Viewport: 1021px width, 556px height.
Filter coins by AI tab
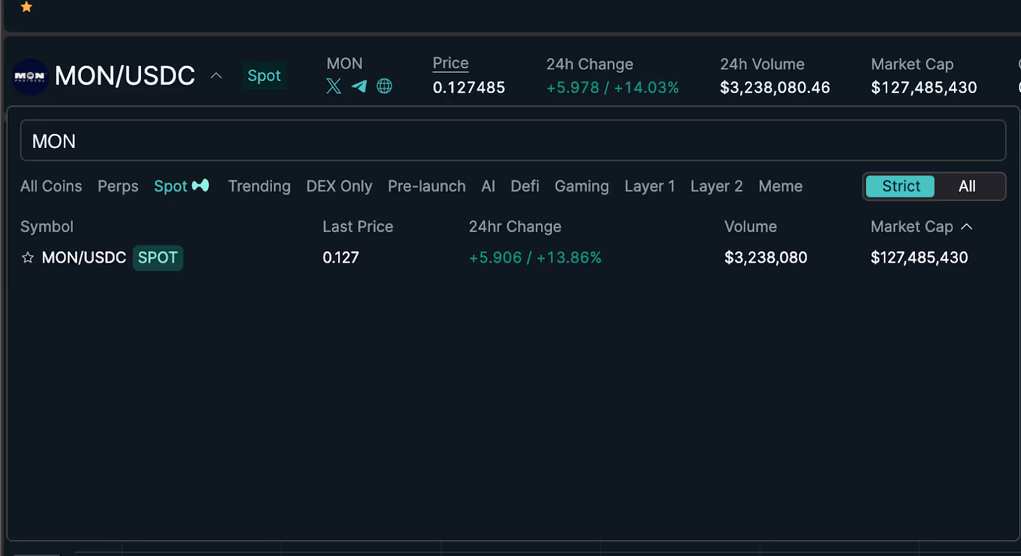point(488,186)
